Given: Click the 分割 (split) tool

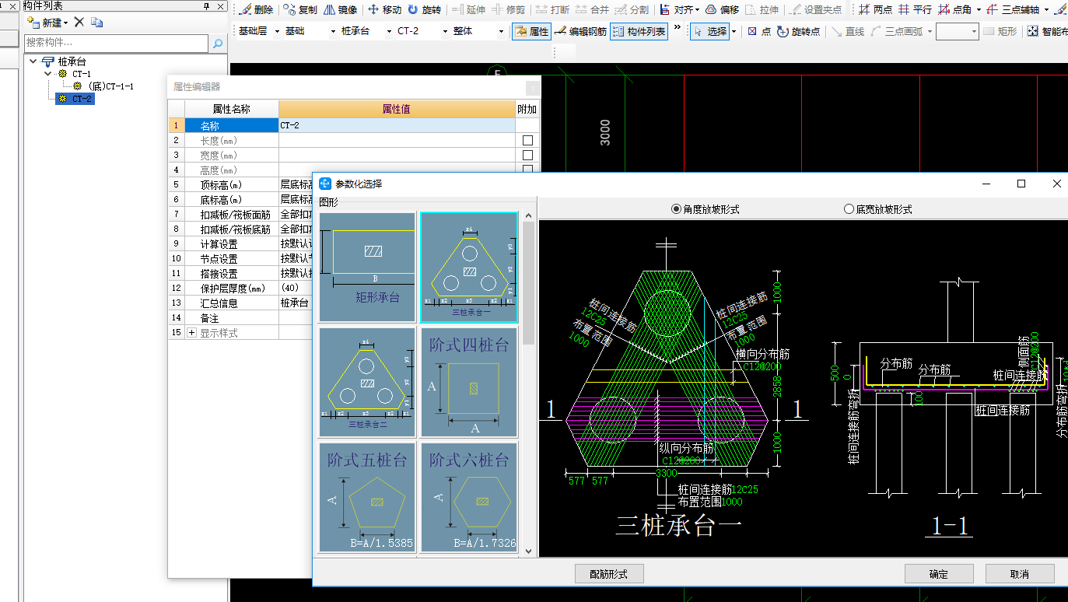Looking at the screenshot, I should coord(632,10).
